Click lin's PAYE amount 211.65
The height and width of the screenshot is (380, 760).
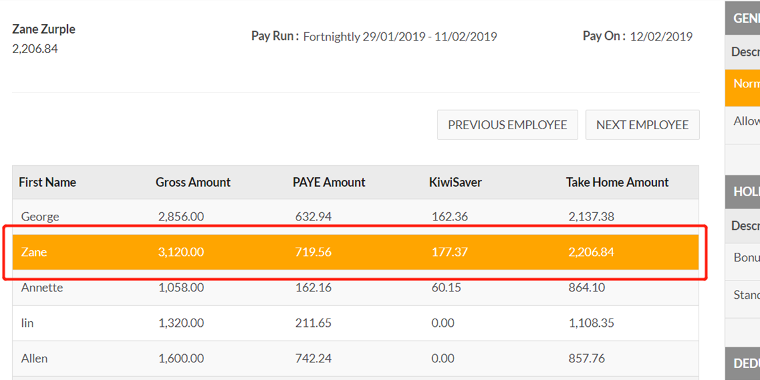pos(313,323)
